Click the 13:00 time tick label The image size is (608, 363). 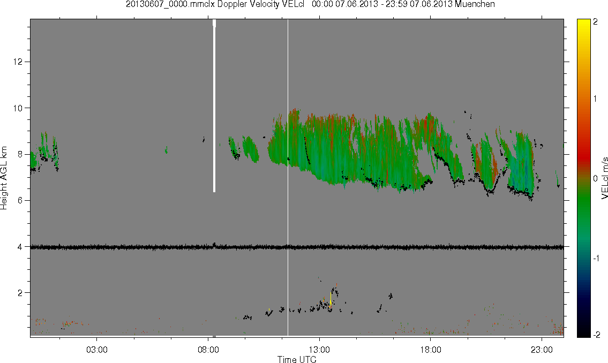(319, 350)
